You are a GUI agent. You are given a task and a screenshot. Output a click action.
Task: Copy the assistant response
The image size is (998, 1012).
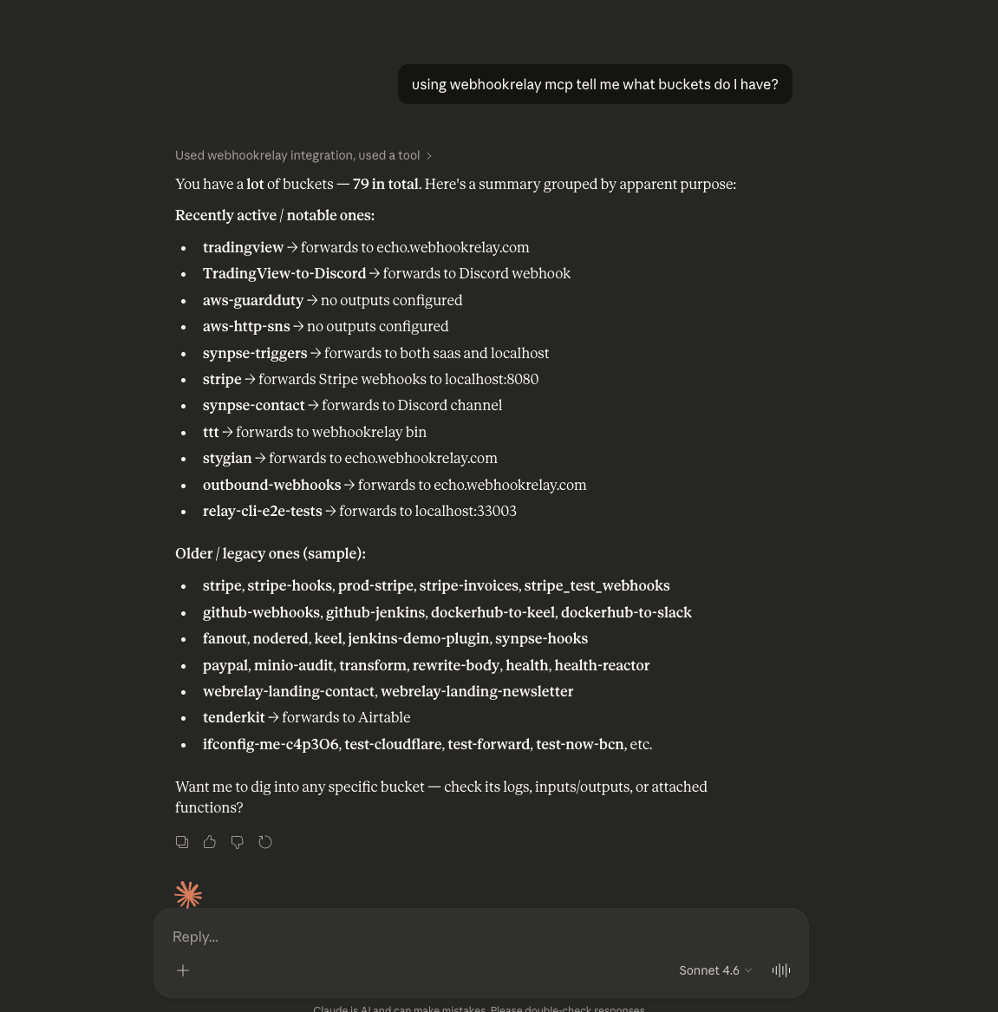[x=182, y=842]
